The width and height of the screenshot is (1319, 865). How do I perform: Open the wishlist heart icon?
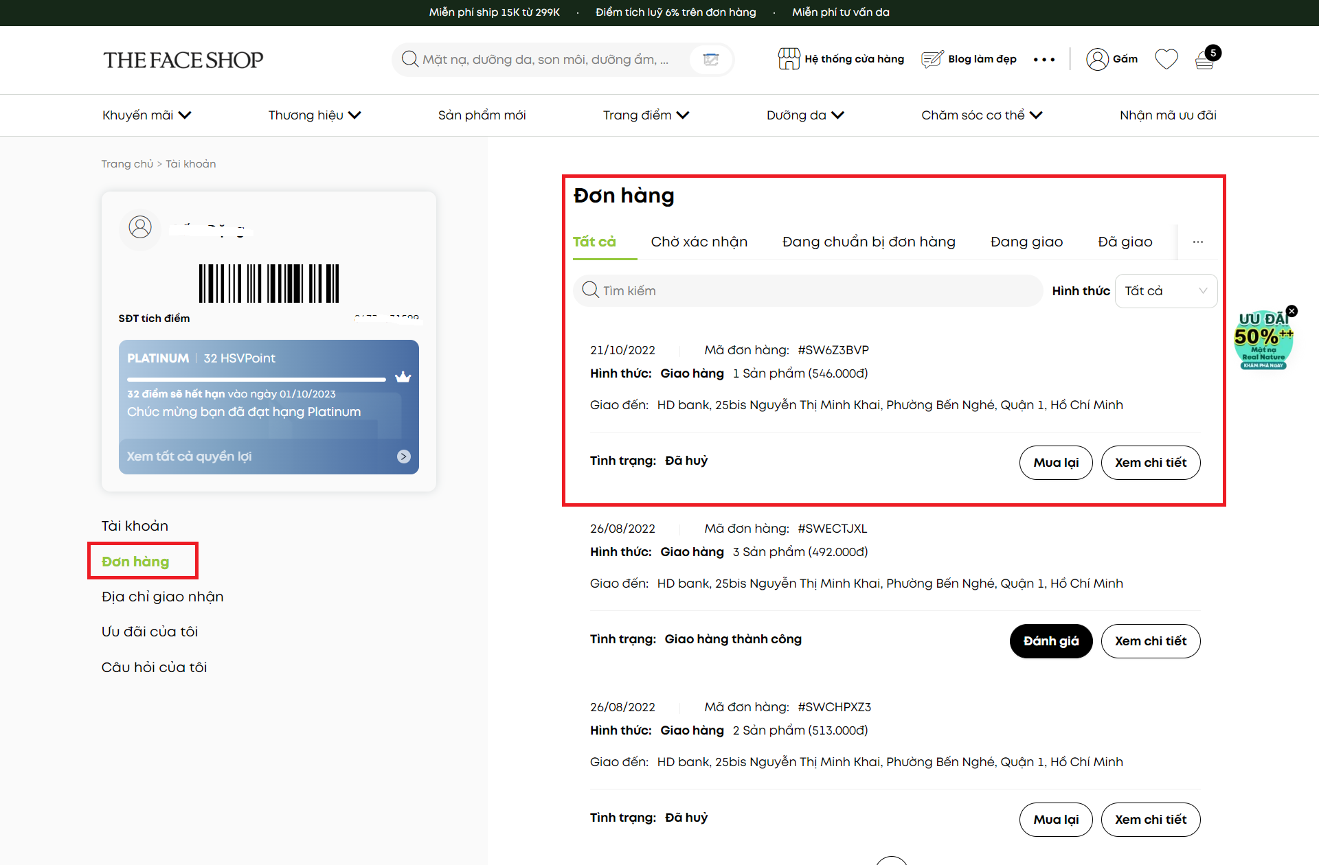1166,59
